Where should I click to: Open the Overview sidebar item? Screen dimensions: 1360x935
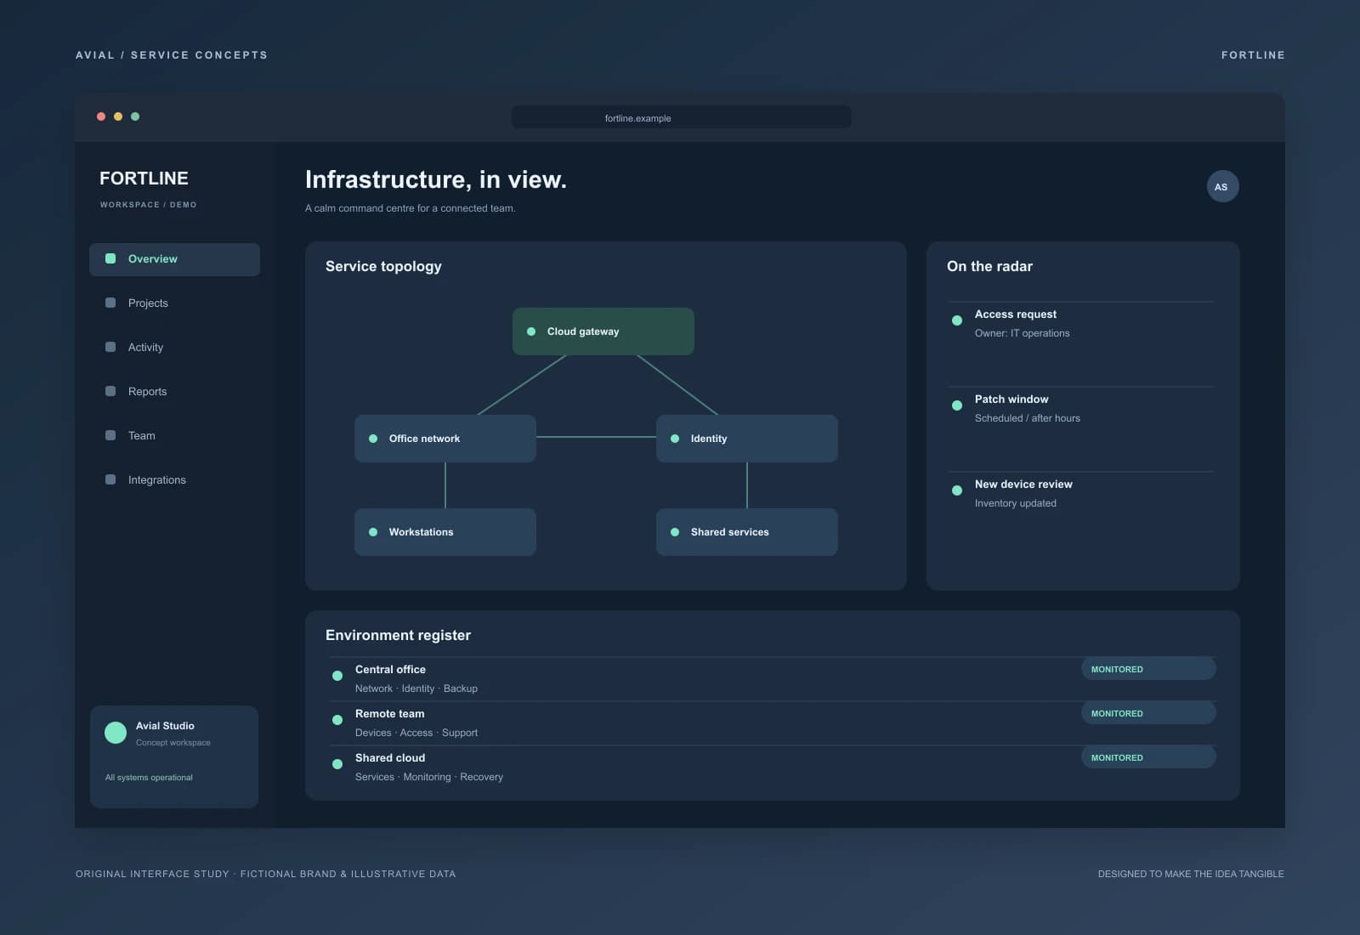coord(174,259)
